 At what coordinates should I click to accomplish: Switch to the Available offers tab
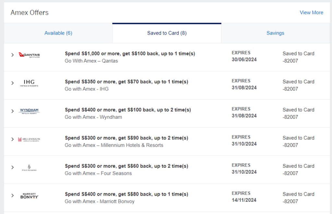58,33
